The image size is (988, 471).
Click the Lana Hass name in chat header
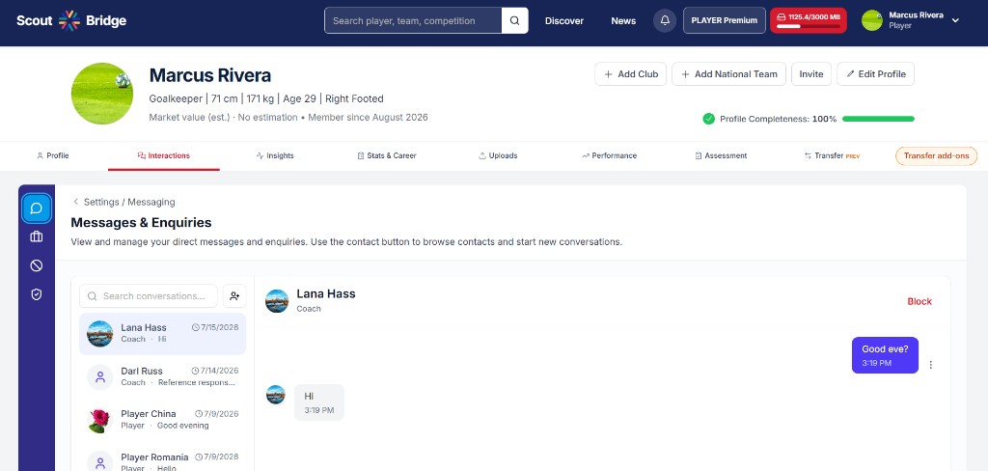326,293
